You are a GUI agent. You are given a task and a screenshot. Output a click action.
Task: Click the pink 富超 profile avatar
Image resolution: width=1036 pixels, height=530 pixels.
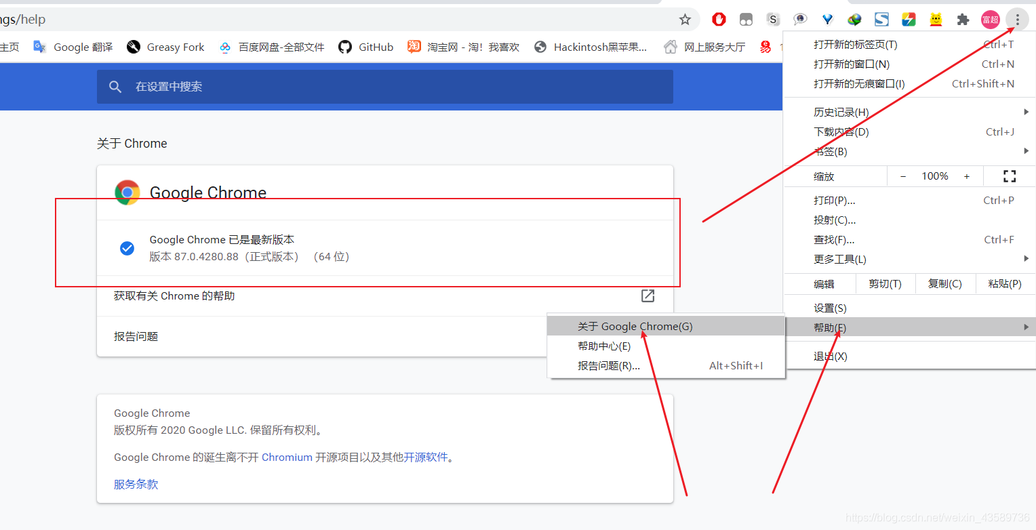pyautogui.click(x=990, y=20)
